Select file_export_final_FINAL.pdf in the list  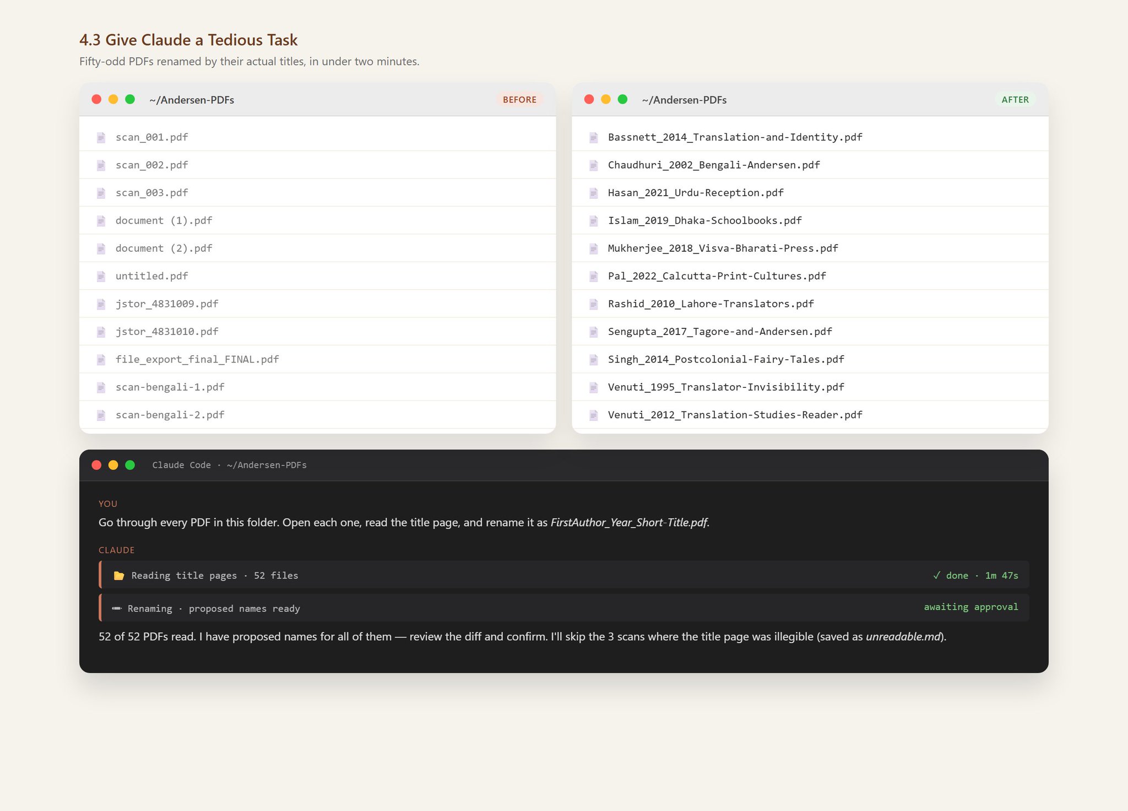[317, 359]
